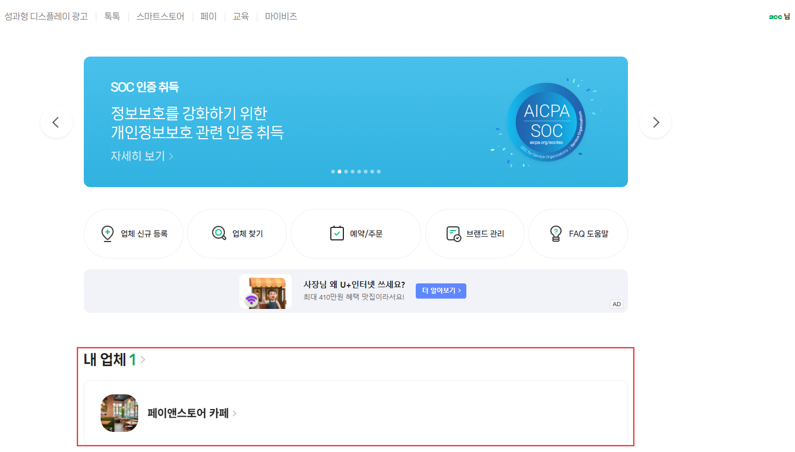Screen dimensions: 795x452
Task: Open the 페이 menu item
Action: [x=208, y=16]
